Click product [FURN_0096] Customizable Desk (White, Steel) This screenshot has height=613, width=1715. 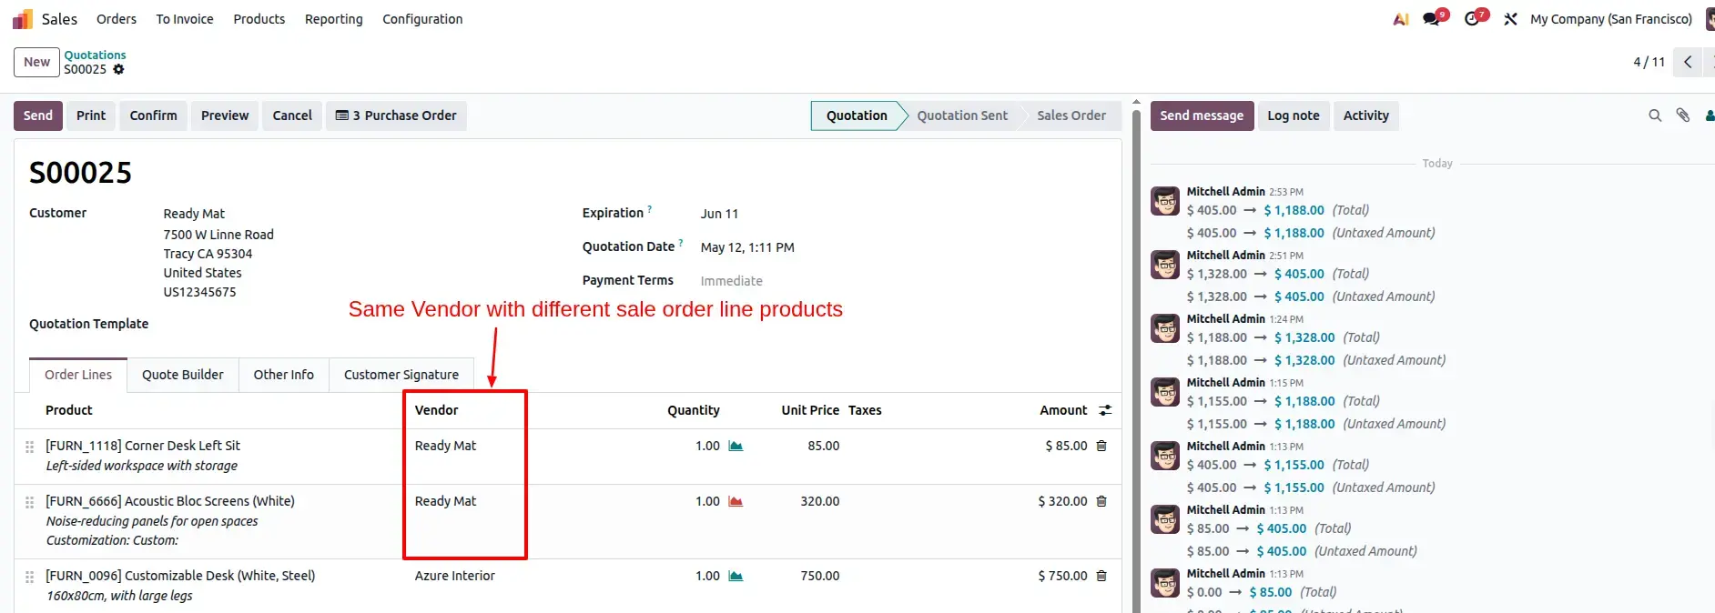[180, 576]
